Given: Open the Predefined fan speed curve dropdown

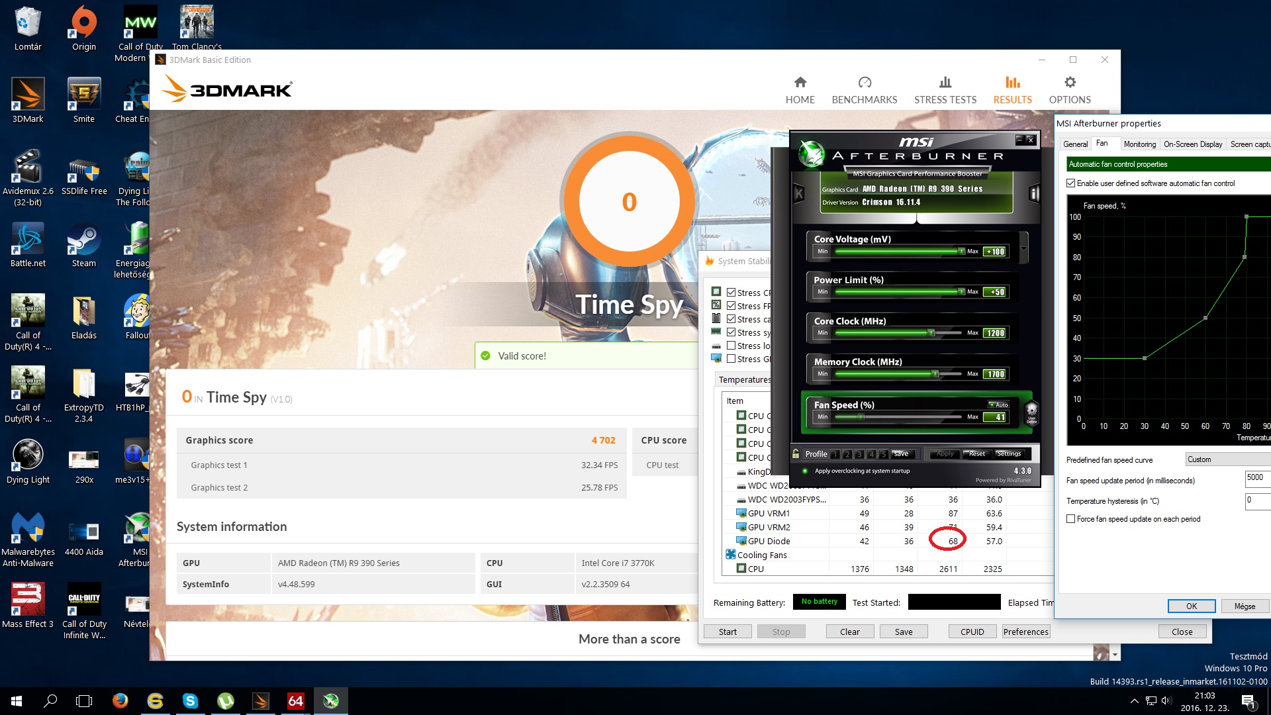Looking at the screenshot, I should 1227,459.
